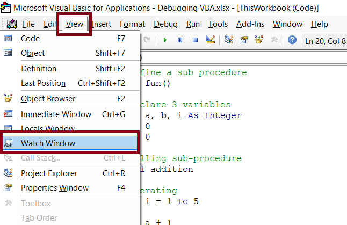Open Locals Window from View menu

coord(71,128)
